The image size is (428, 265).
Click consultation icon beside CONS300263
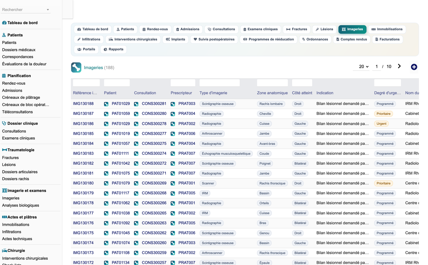(136, 223)
